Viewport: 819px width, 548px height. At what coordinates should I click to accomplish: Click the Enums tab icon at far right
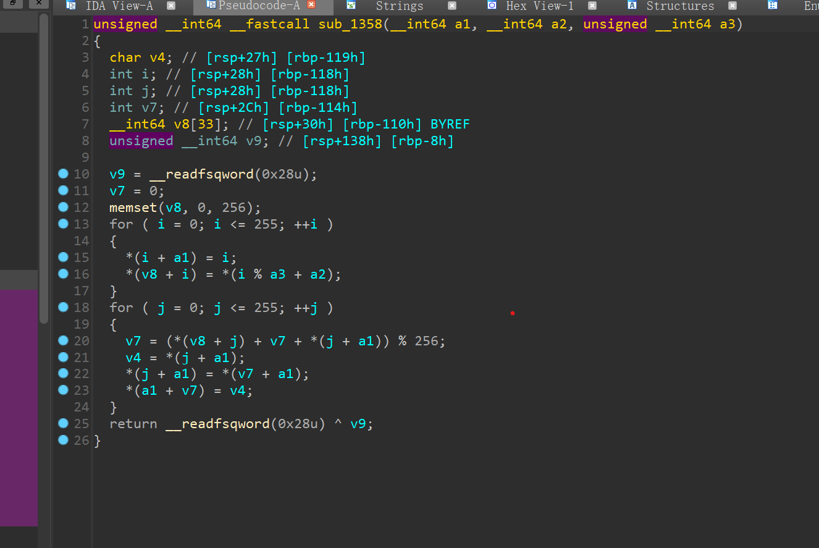pyautogui.click(x=773, y=6)
